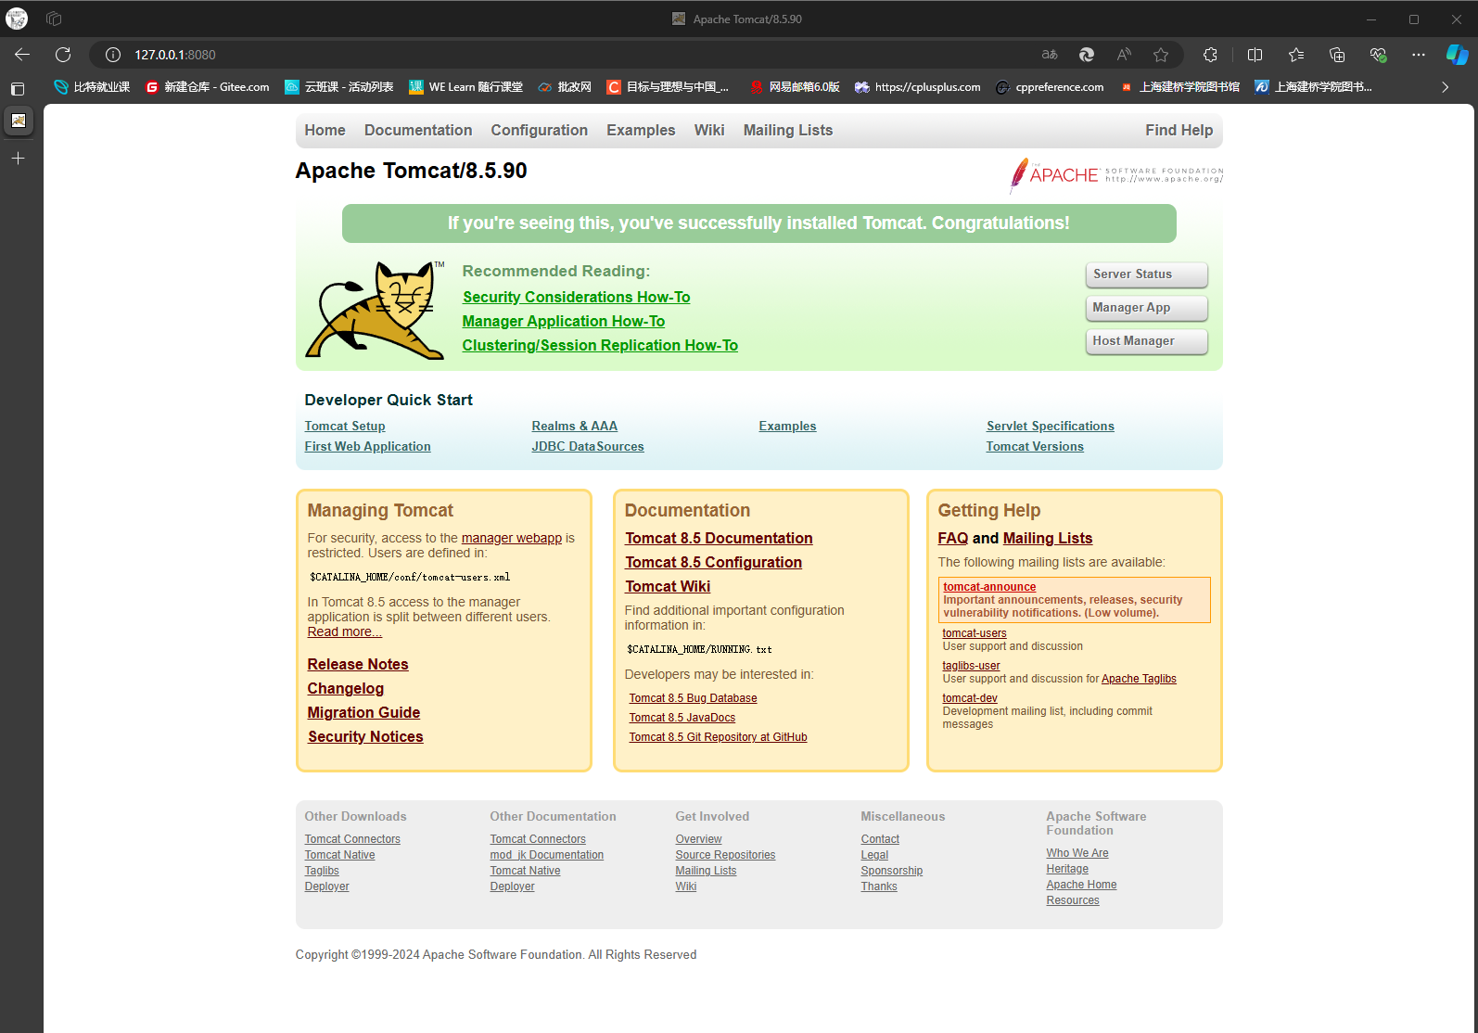The height and width of the screenshot is (1033, 1478).
Task: Open Realms & AAA link
Action: click(x=574, y=427)
